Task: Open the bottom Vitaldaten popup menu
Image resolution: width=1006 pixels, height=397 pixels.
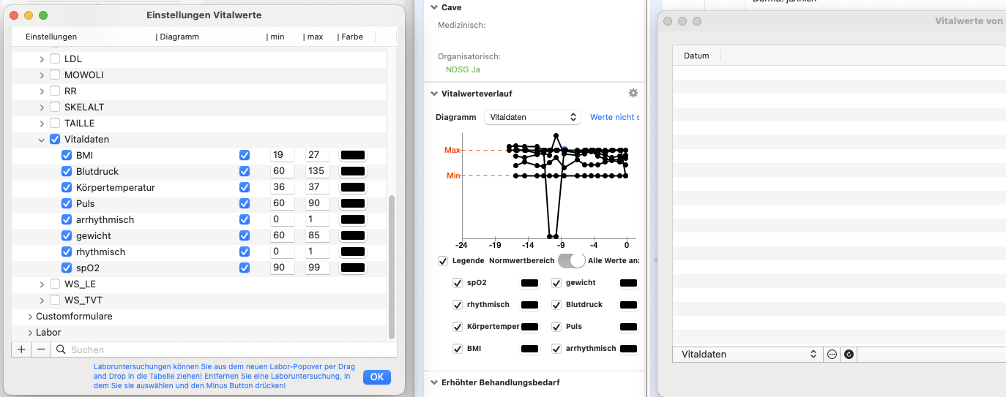Action: coord(748,354)
